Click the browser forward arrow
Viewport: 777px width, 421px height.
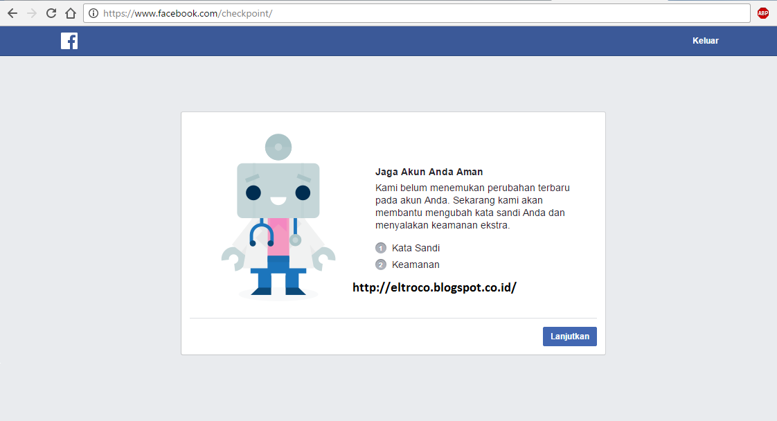click(32, 13)
